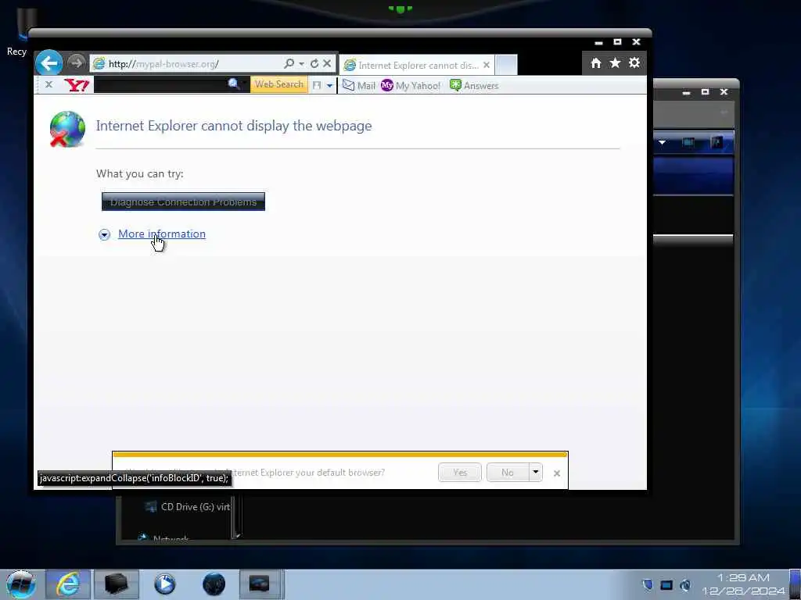Click preview pane icon in background window
Image resolution: width=801 pixels, height=600 pixels.
[688, 142]
